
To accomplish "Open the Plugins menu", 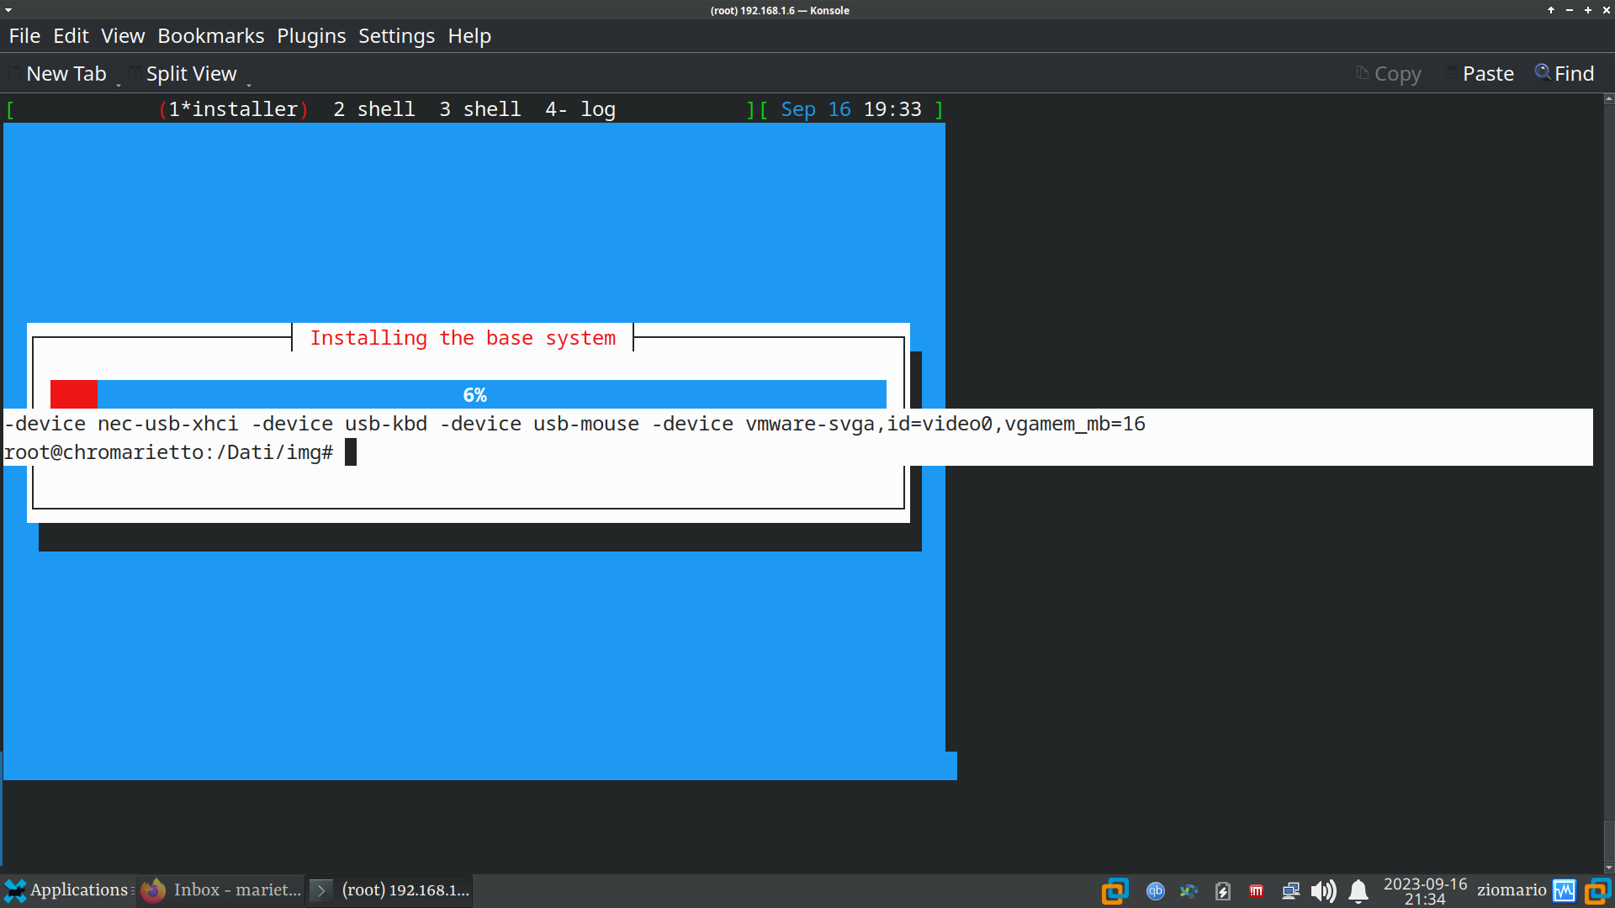I will click(x=311, y=36).
